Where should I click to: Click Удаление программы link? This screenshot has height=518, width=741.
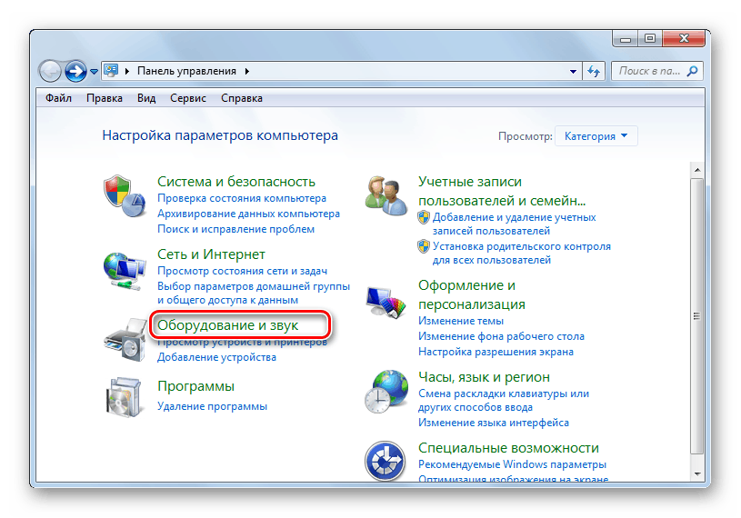[x=212, y=406]
